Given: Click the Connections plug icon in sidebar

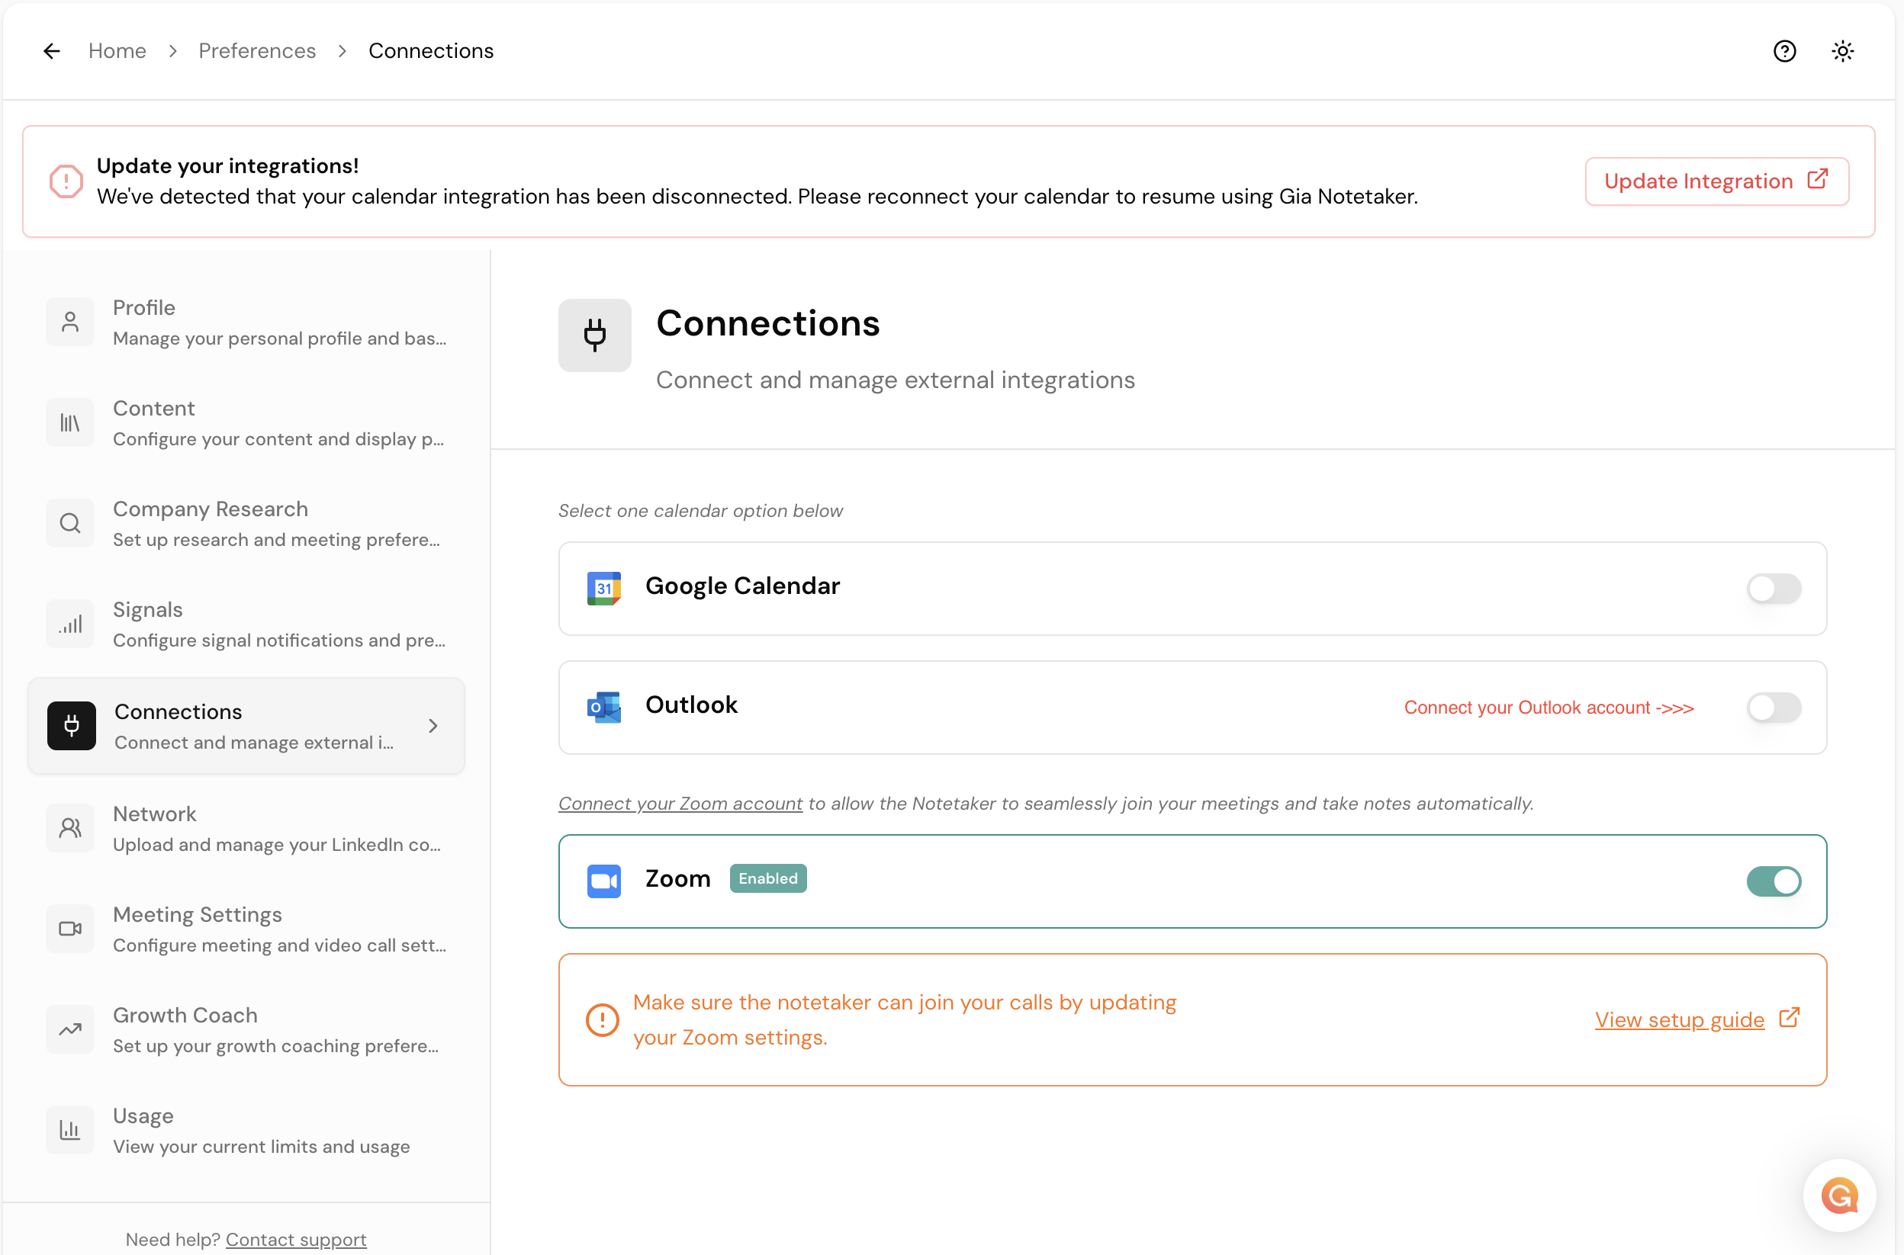Looking at the screenshot, I should (x=72, y=725).
